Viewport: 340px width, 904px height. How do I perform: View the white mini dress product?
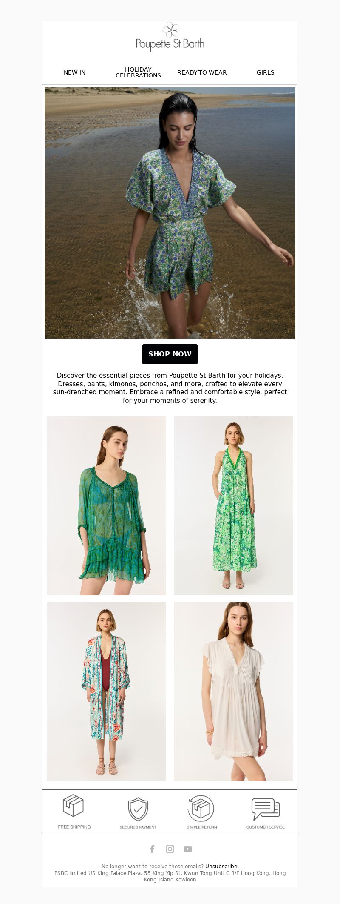pyautogui.click(x=234, y=692)
